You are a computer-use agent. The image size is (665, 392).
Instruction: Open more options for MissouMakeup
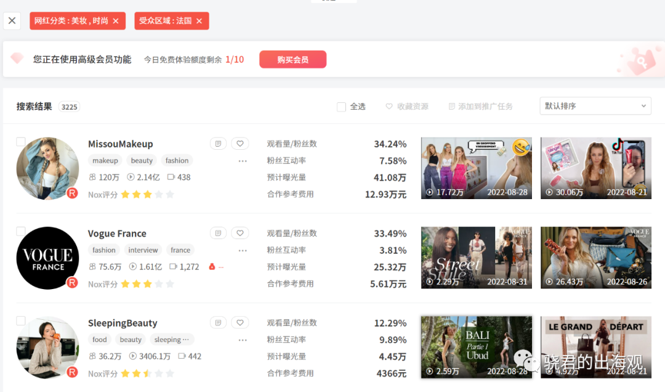243,161
